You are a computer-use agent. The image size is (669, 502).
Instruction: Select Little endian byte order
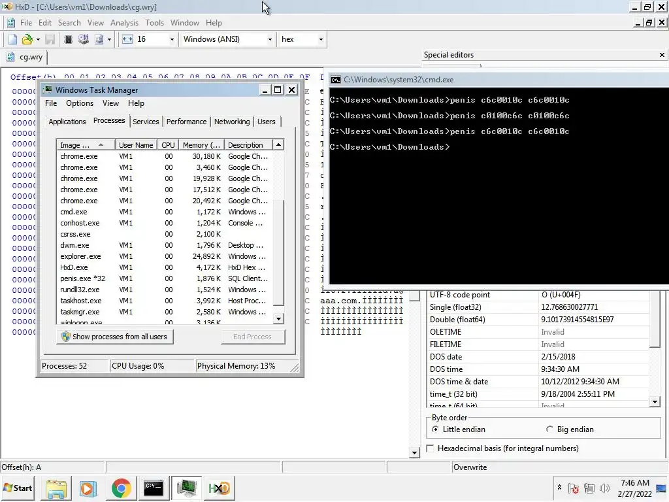459,429
